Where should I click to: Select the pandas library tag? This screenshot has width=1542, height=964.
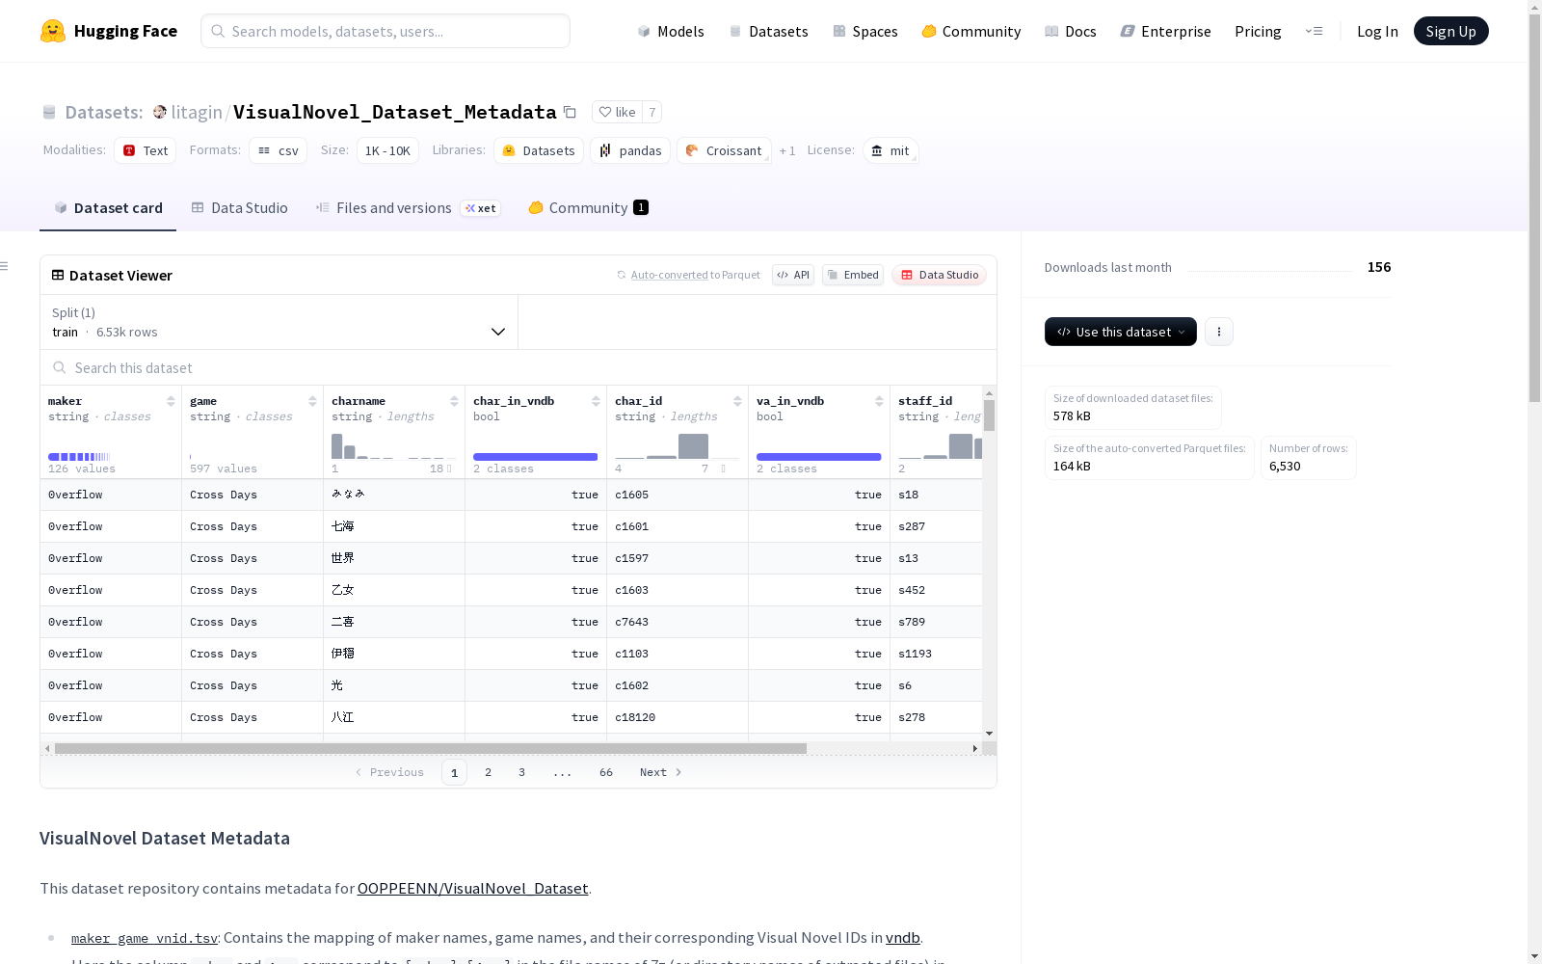[x=630, y=150]
